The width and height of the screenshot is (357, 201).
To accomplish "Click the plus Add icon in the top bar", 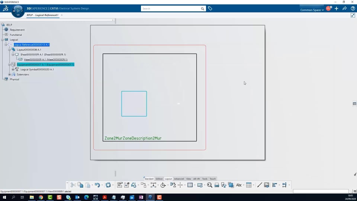I will pos(337,9).
